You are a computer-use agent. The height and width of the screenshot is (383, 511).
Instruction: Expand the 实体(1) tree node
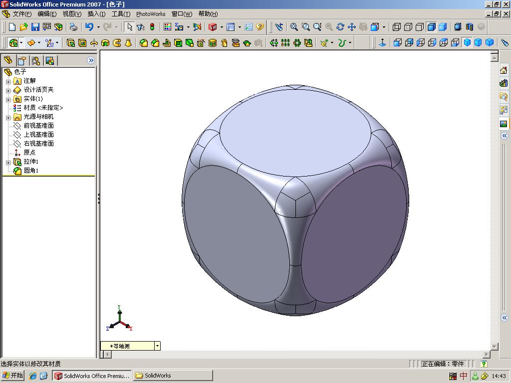click(8, 99)
